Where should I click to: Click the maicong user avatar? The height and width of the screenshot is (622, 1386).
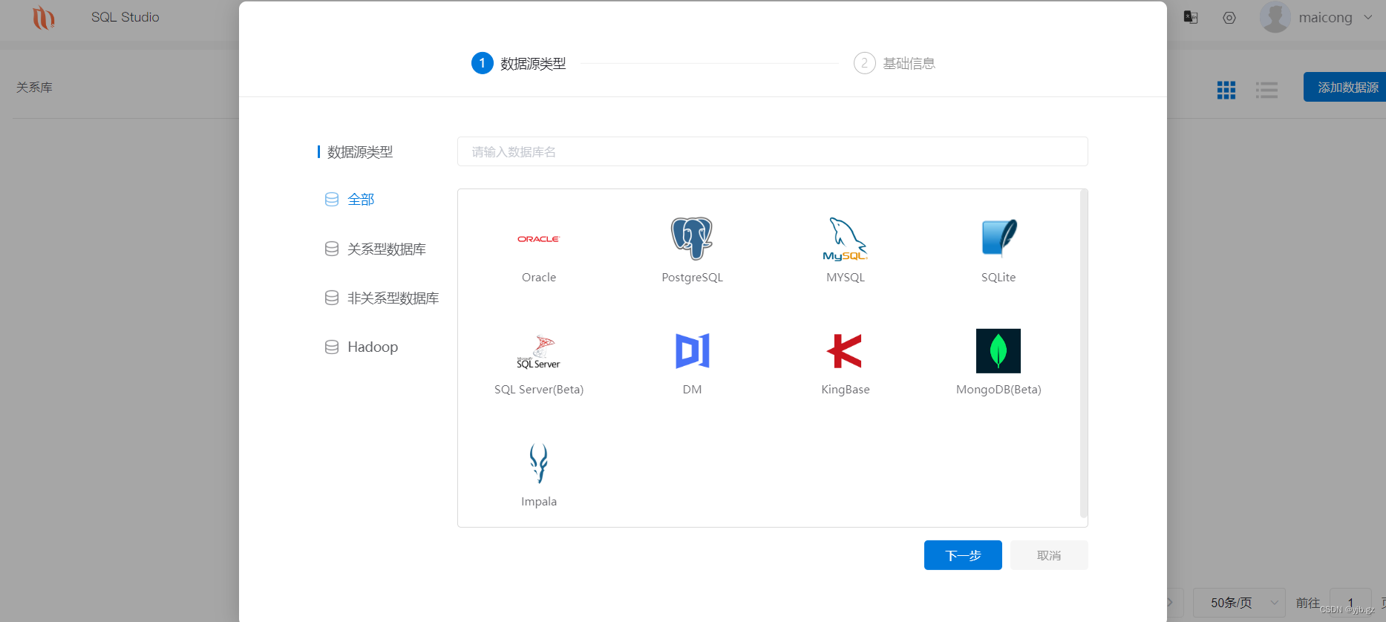(1275, 17)
